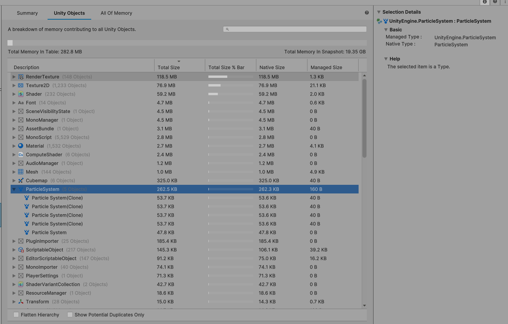Select the MonoImporter row
This screenshot has height=324, width=508.
click(184, 267)
